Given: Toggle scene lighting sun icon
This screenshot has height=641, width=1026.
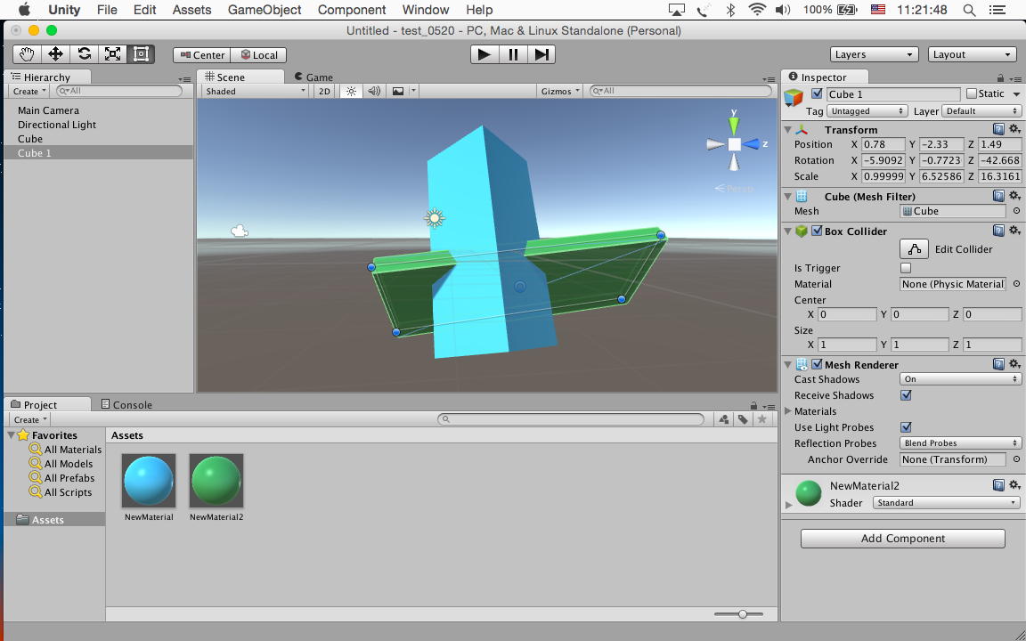Looking at the screenshot, I should click(x=351, y=91).
